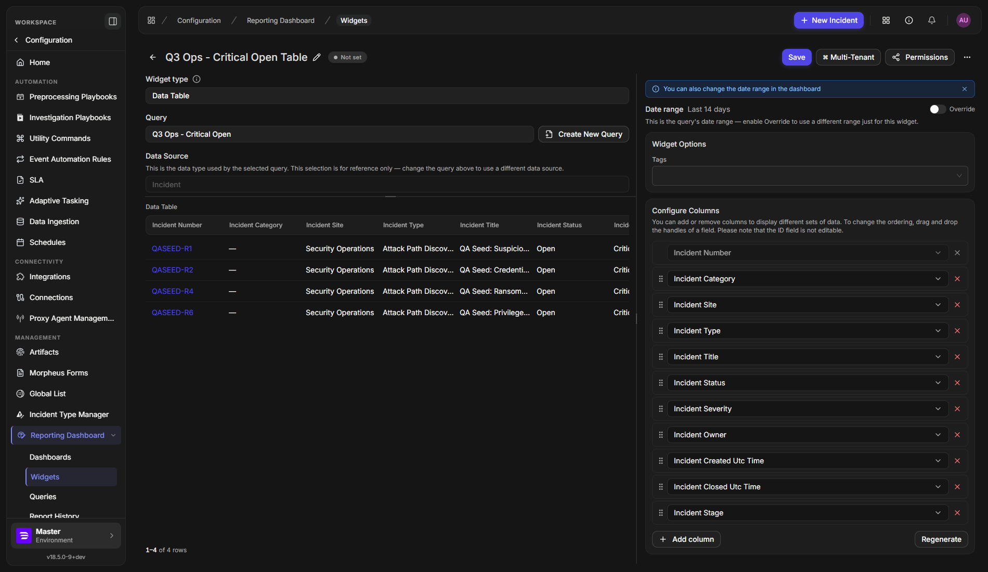Click Reporting Dashboard in breadcrumb
Image resolution: width=988 pixels, height=572 pixels.
[x=281, y=20]
